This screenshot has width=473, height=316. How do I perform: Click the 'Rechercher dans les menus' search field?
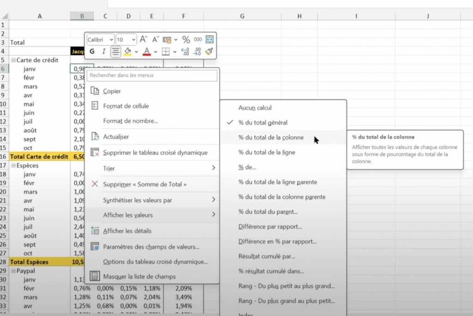[x=152, y=75]
